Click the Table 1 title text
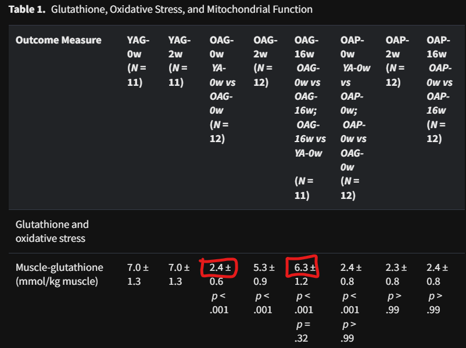This screenshot has width=466, height=348. (160, 9)
